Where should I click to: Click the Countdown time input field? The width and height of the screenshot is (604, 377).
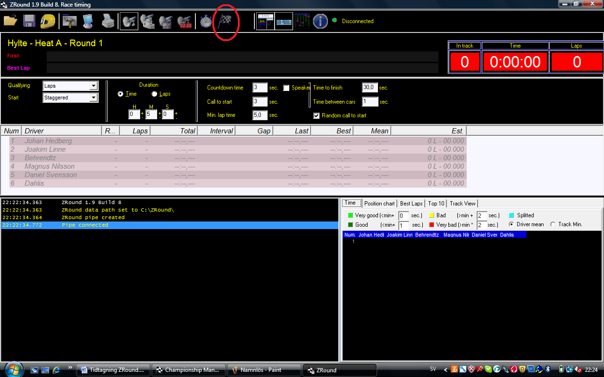[x=260, y=88]
